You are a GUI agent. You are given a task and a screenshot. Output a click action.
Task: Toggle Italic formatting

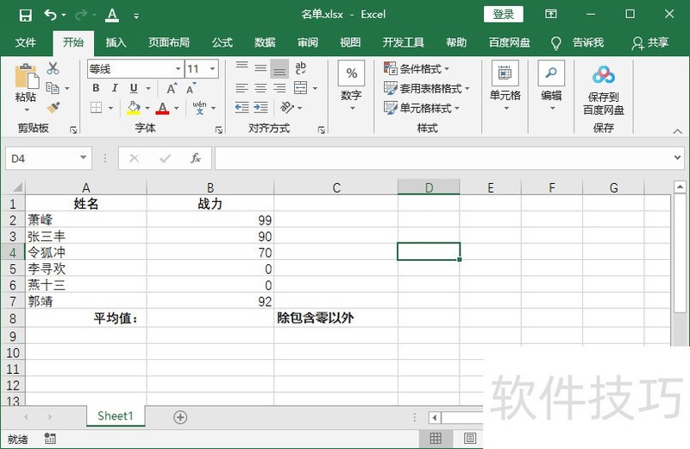pos(115,88)
